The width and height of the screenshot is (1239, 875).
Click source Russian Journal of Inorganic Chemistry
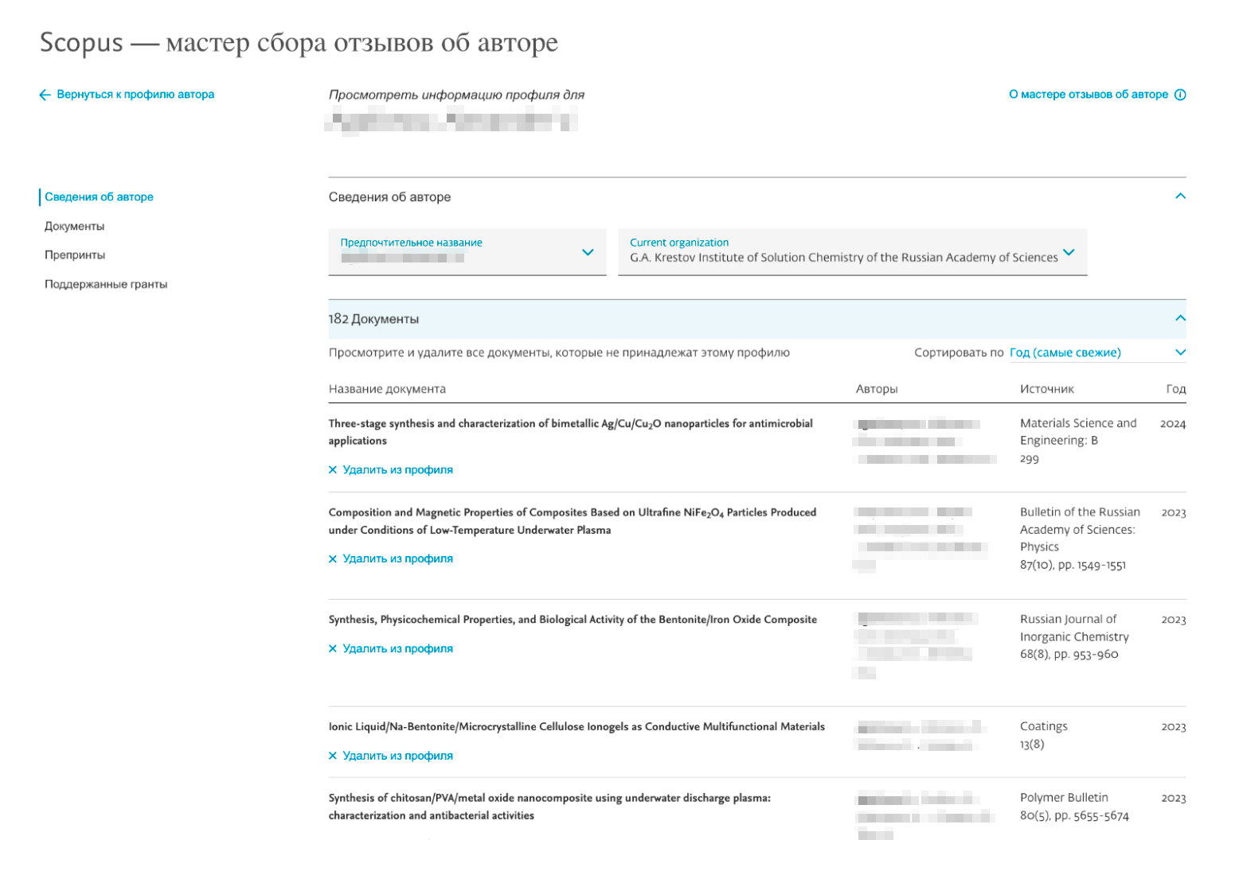(1074, 628)
